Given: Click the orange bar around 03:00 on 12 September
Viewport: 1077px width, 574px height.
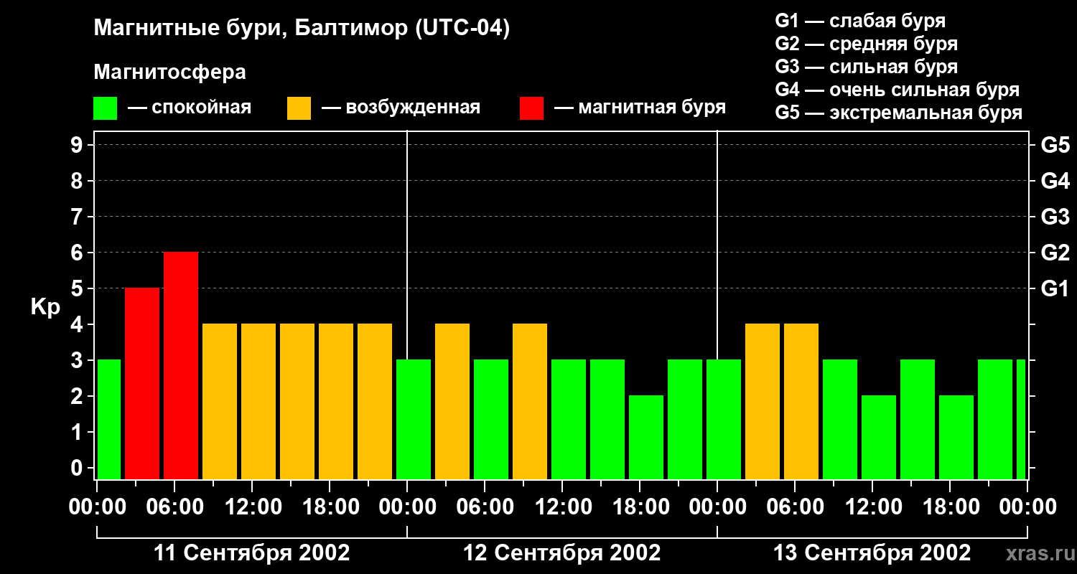Looking at the screenshot, I should point(452,402).
